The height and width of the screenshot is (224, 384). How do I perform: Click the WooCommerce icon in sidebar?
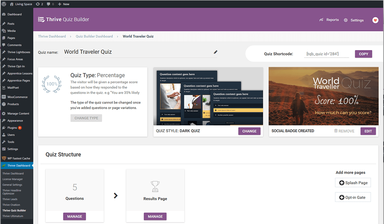(x=4, y=97)
